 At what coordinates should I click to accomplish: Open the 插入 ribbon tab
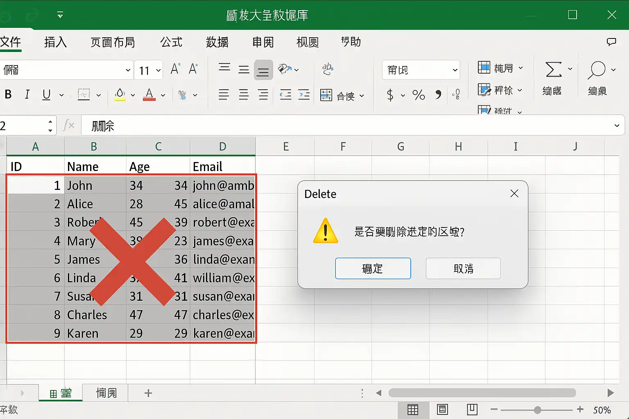tap(55, 42)
